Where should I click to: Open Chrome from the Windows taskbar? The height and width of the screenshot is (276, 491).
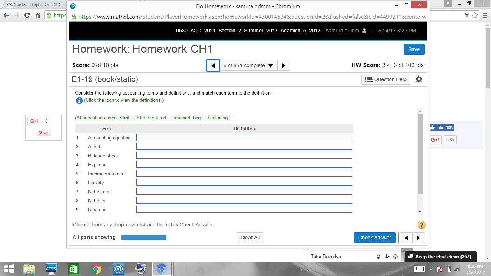point(96,269)
